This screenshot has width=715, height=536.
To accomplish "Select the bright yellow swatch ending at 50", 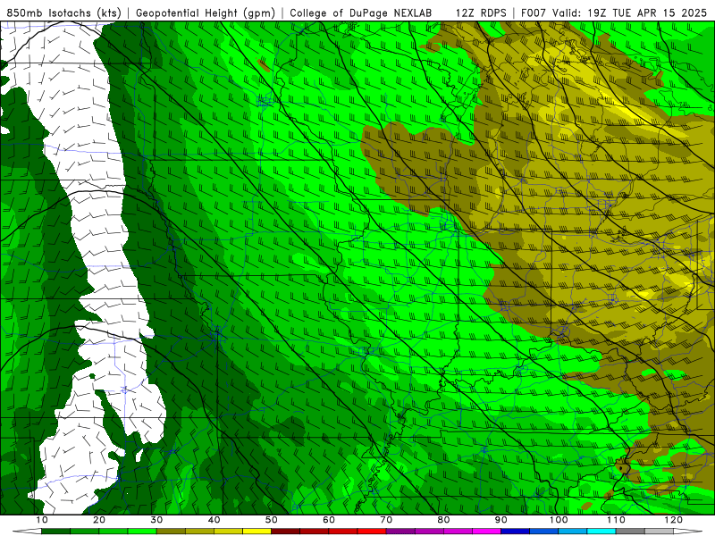I will (x=257, y=532).
